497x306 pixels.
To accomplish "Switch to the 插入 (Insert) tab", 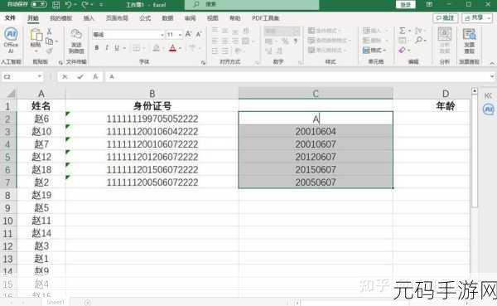I will 89,18.
